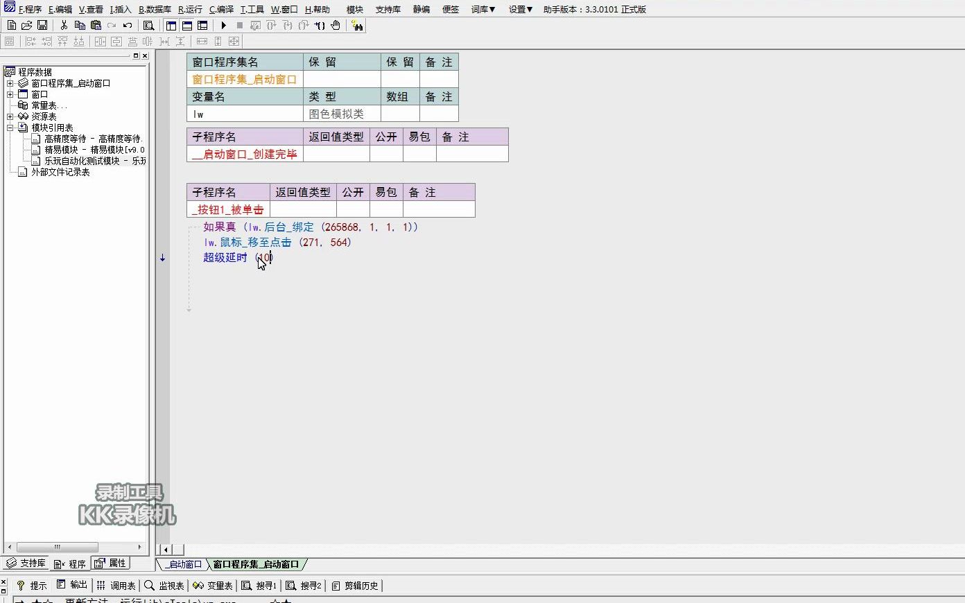Click the __启动窗口_创建完毕 subroutine name cell
The width and height of the screenshot is (965, 603).
(245, 154)
